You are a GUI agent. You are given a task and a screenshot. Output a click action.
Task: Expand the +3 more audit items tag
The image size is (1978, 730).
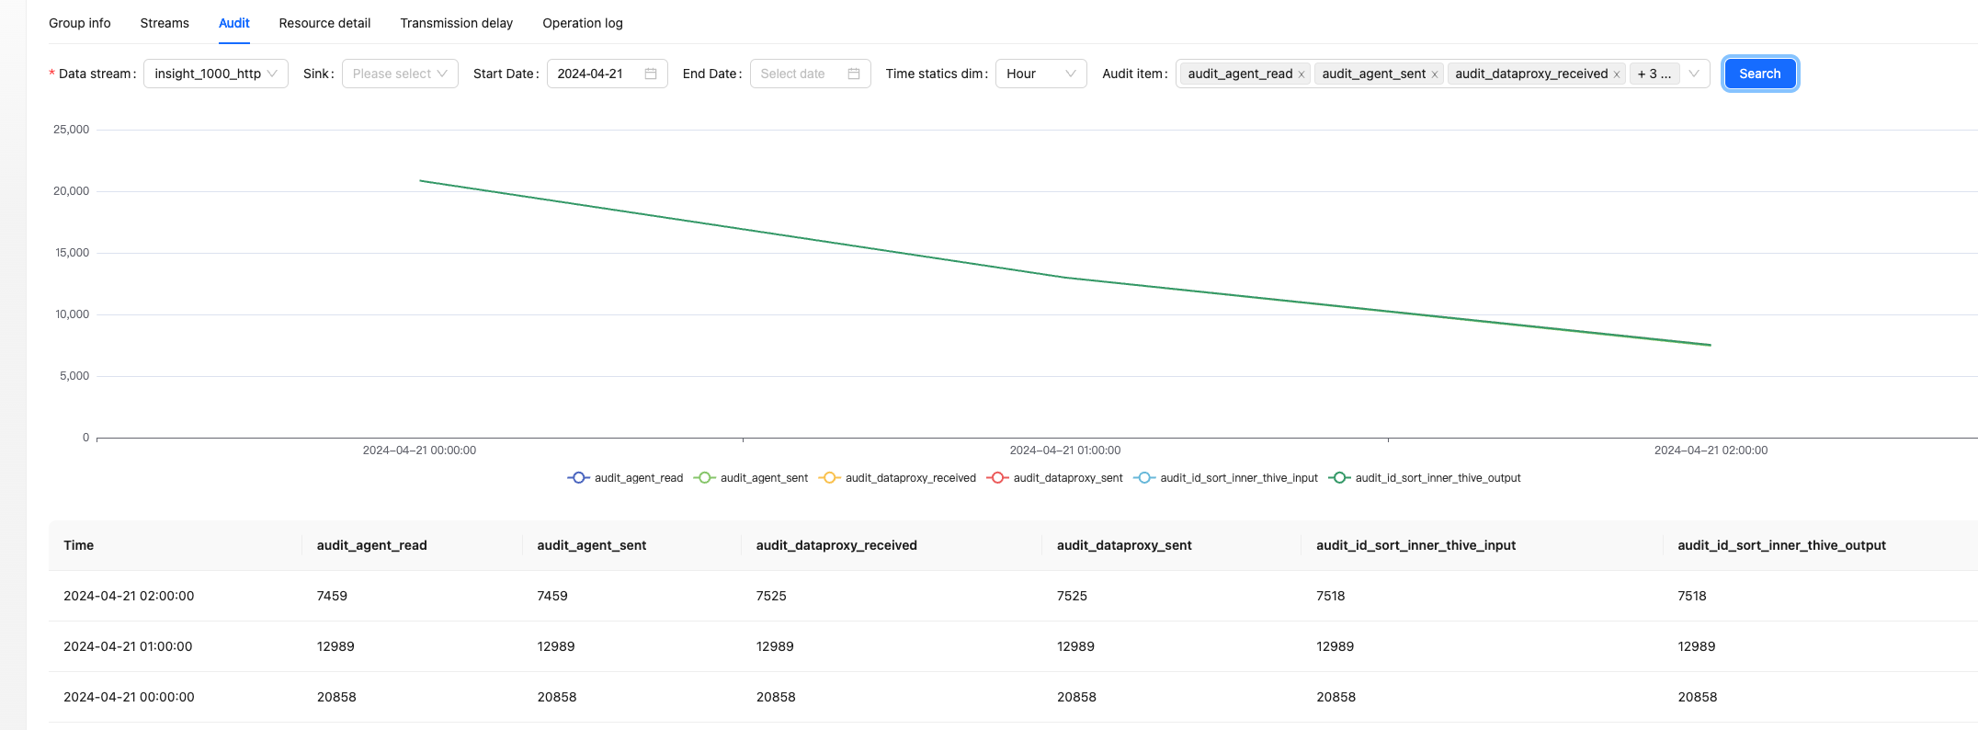coord(1654,74)
